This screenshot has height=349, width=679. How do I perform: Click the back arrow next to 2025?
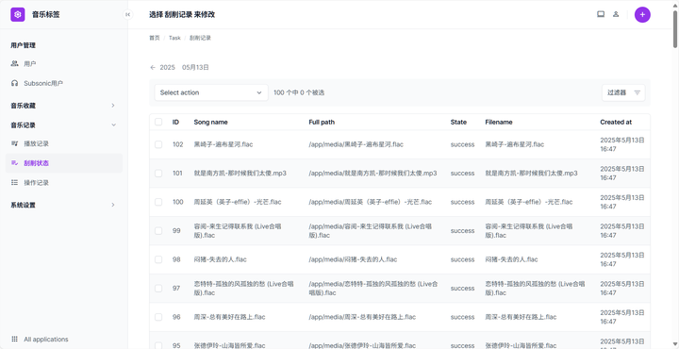[x=153, y=67]
